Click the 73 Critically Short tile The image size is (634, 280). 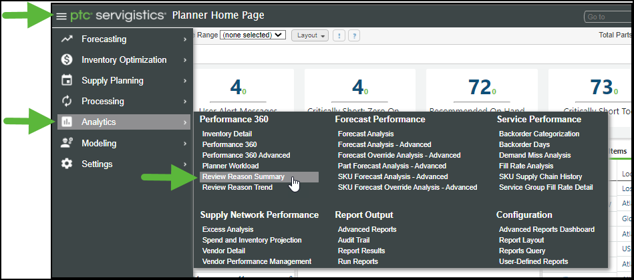(x=591, y=91)
